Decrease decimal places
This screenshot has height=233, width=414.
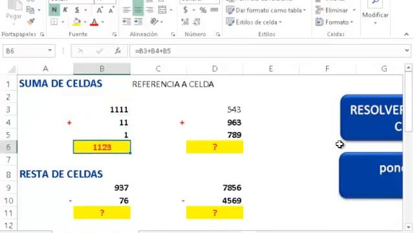click(197, 21)
